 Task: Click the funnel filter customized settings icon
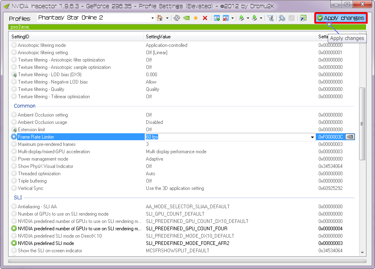pos(271,18)
